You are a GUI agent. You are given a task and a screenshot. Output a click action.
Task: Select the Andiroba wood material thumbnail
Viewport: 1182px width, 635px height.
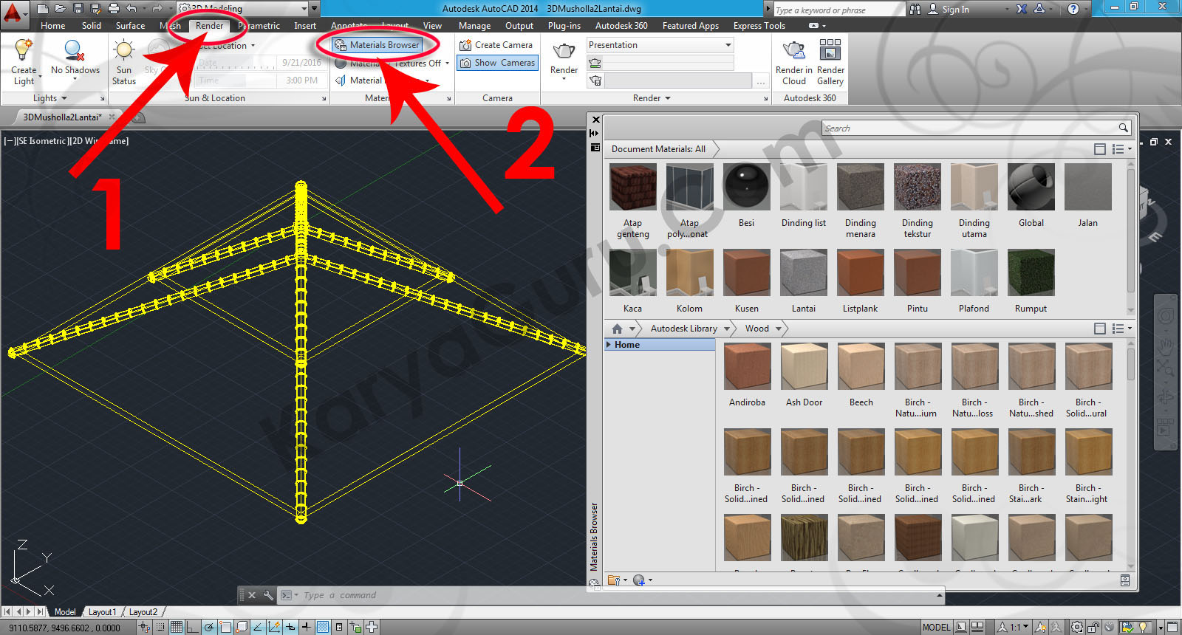tap(747, 366)
